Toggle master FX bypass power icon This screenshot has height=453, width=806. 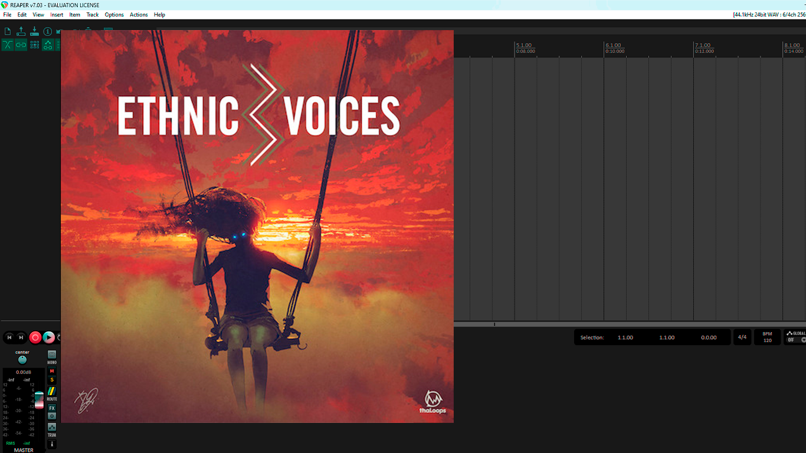point(52,416)
